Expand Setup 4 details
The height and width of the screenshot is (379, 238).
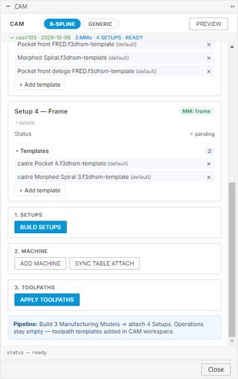[25, 123]
